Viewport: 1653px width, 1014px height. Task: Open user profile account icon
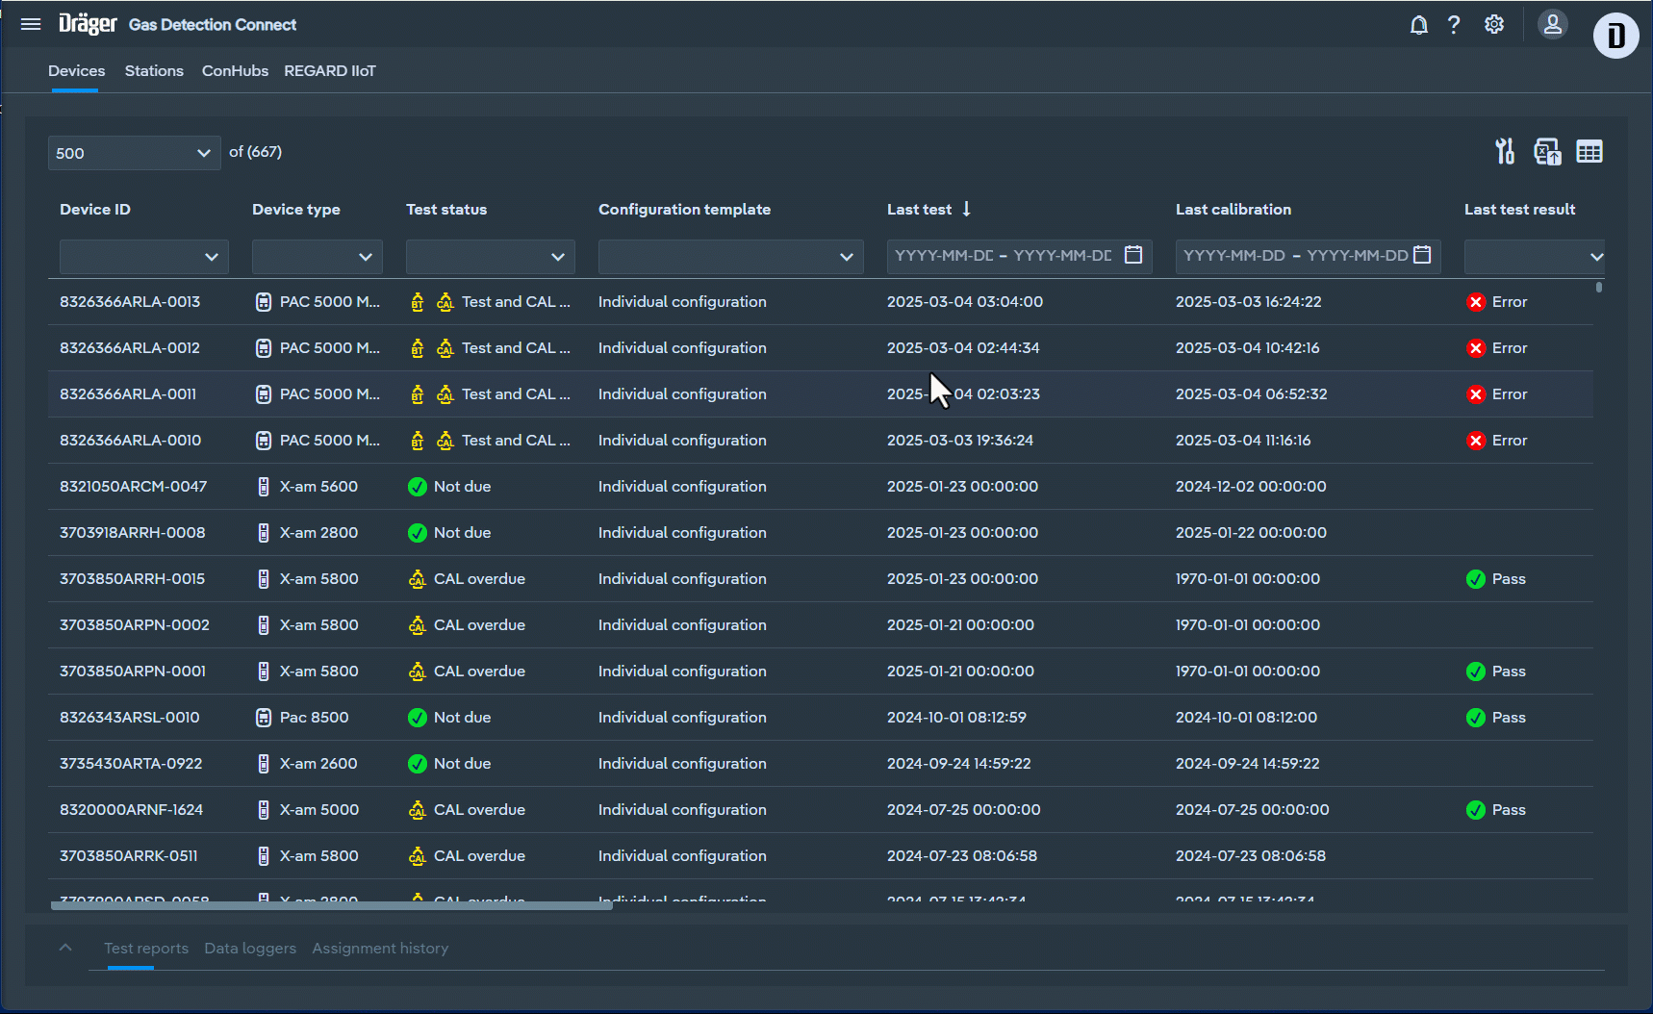click(x=1552, y=24)
